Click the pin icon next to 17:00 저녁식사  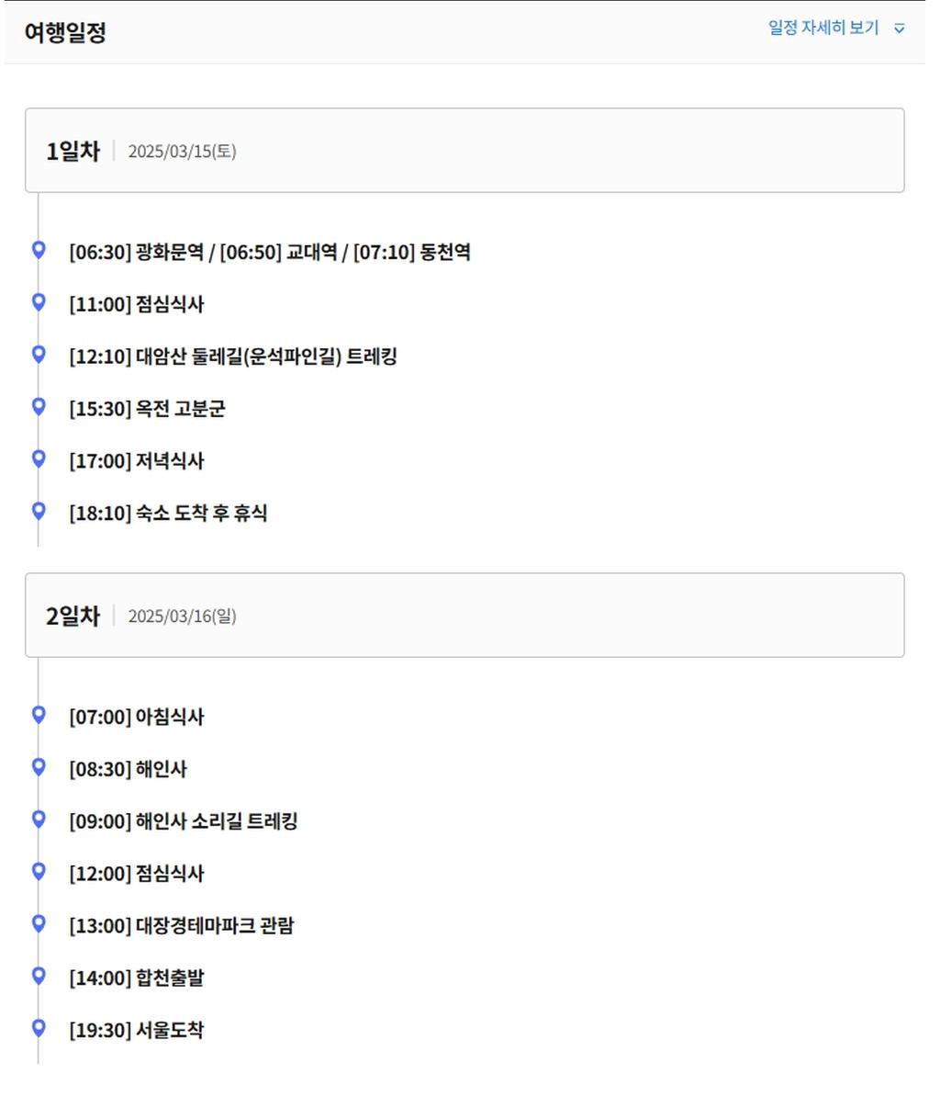click(39, 458)
